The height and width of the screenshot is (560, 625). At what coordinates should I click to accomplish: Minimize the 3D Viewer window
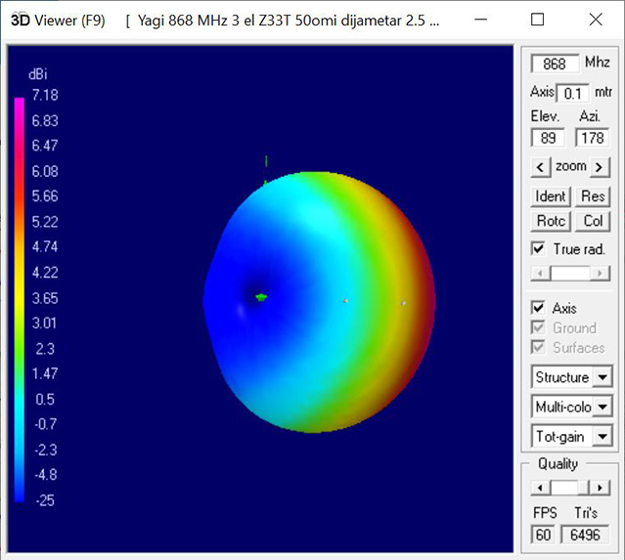tap(482, 20)
